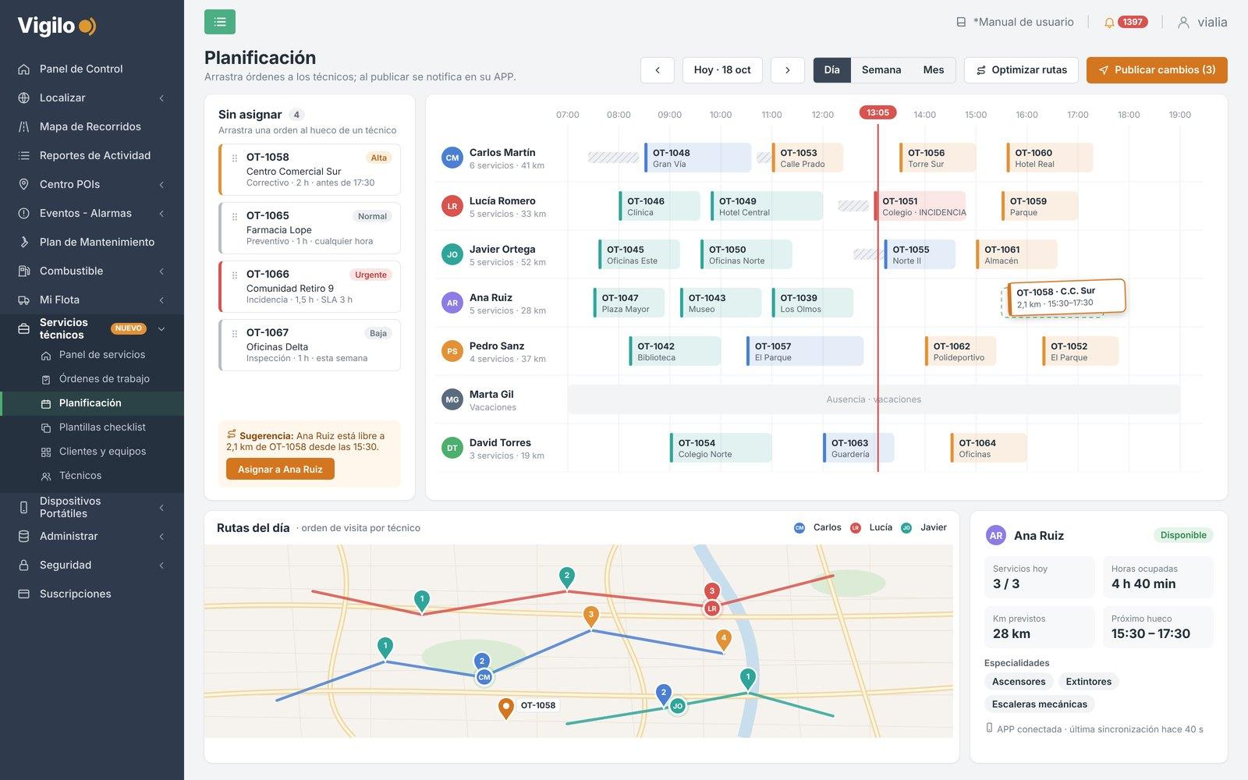Select the Día view toggle
The image size is (1248, 780).
832,69
